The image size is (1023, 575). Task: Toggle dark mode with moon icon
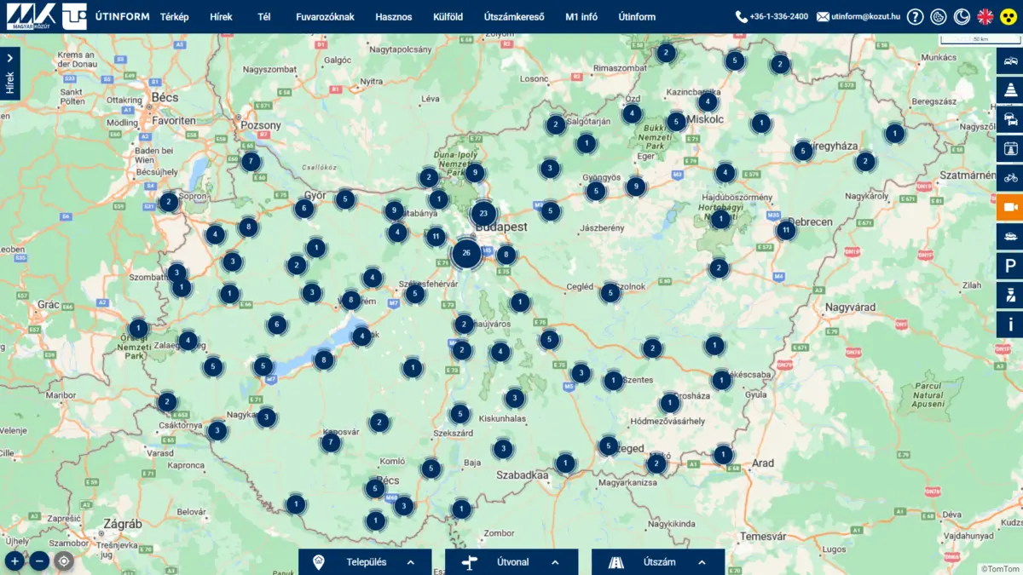pyautogui.click(x=962, y=16)
